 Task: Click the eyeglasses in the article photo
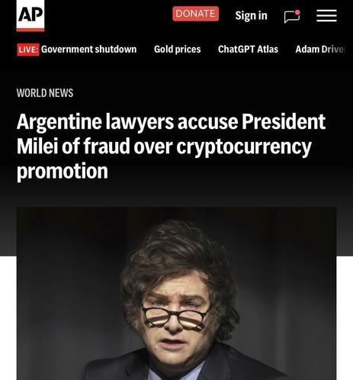click(175, 318)
